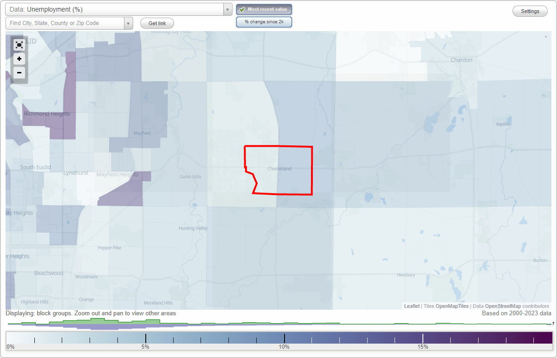Expand the location search dropdown arrow
The image size is (557, 358).
(129, 23)
